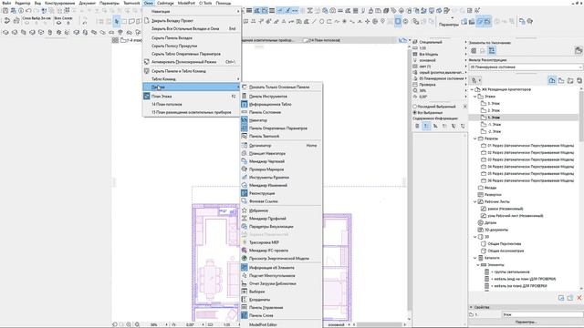Toggle the Панель Управления palette
The image size is (584, 328).
point(282,308)
